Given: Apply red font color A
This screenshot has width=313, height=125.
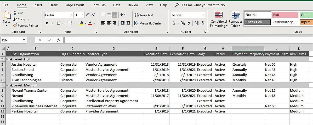Looking at the screenshot, I should [90, 23].
